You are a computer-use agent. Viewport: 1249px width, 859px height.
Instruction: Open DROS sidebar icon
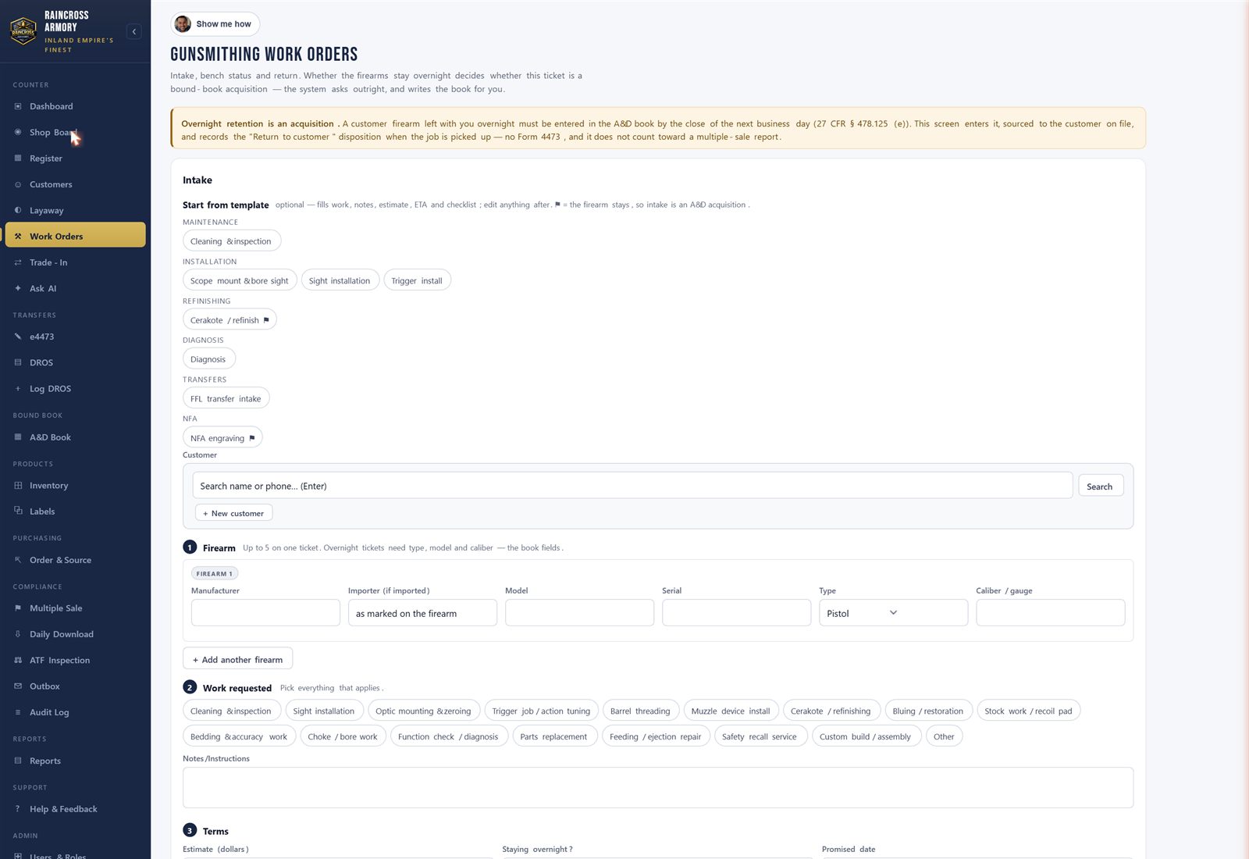pos(18,362)
